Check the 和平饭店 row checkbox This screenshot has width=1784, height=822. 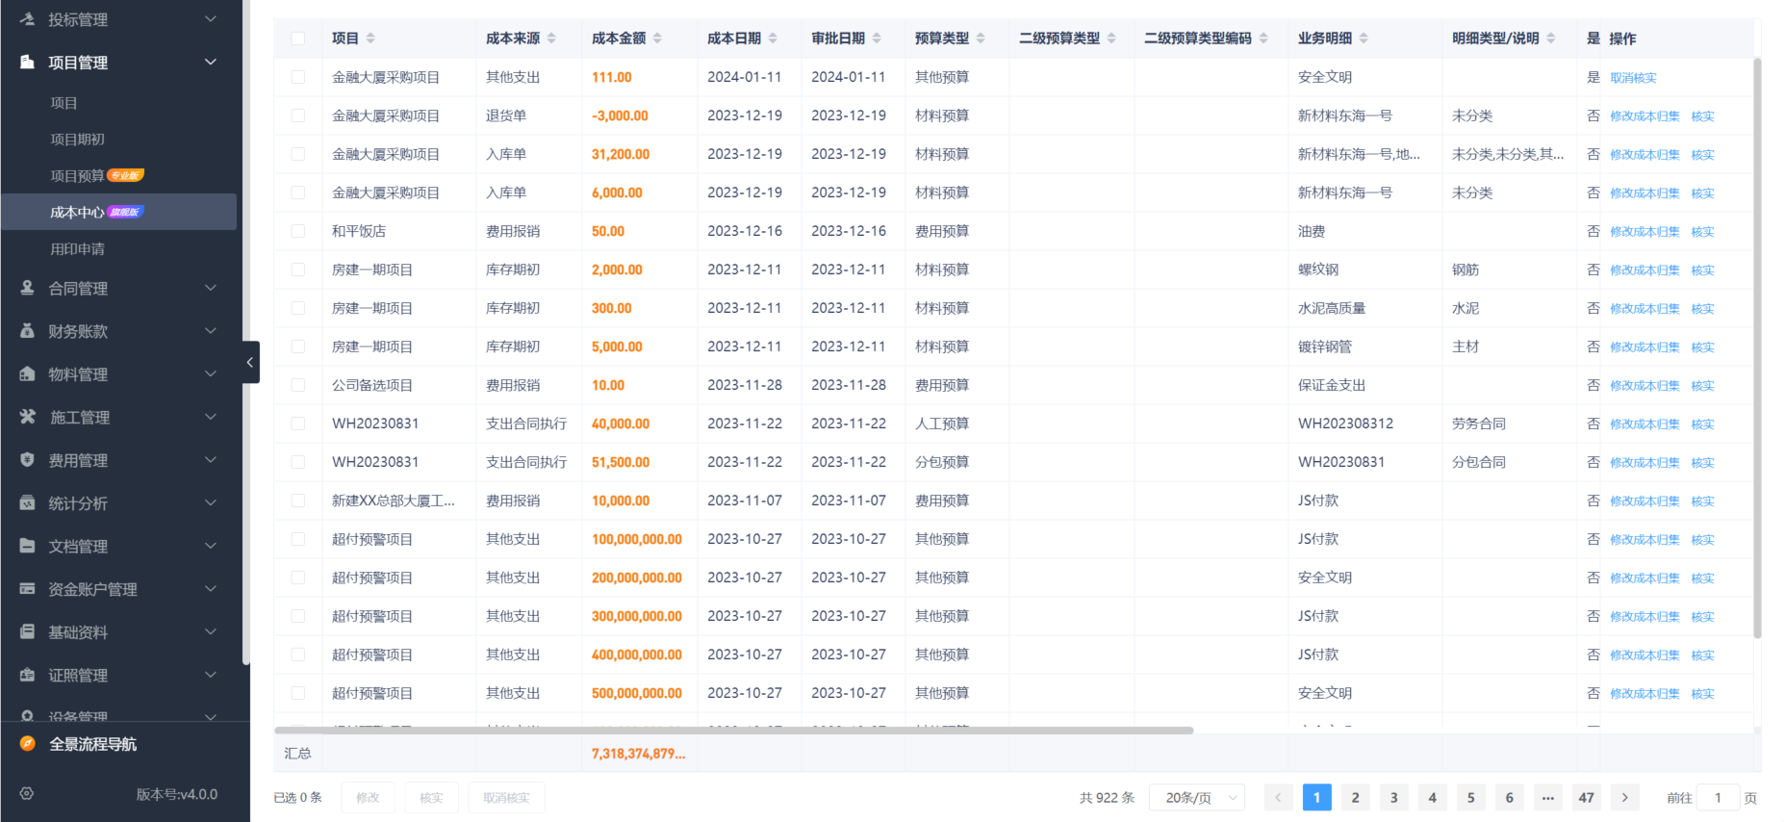[298, 231]
